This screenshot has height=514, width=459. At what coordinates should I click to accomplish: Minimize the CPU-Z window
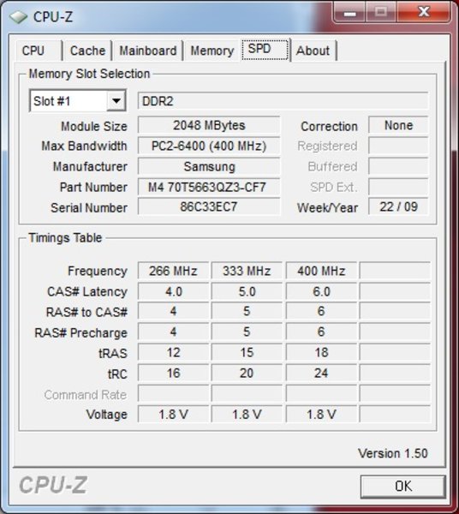[350, 13]
